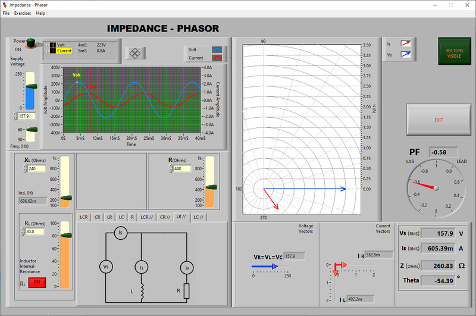476x316 pixels.
Task: Expand the Volt cursor row
Action: pyautogui.click(x=48, y=45)
